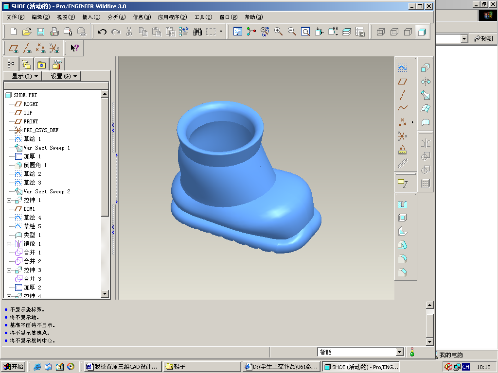Enable shaded display mode icon
The width and height of the screenshot is (498, 373).
click(422, 32)
